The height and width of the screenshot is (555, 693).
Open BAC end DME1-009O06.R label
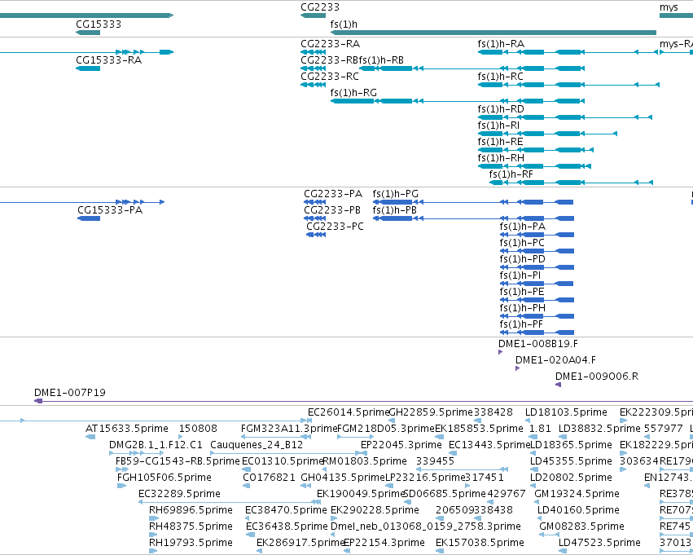click(597, 377)
